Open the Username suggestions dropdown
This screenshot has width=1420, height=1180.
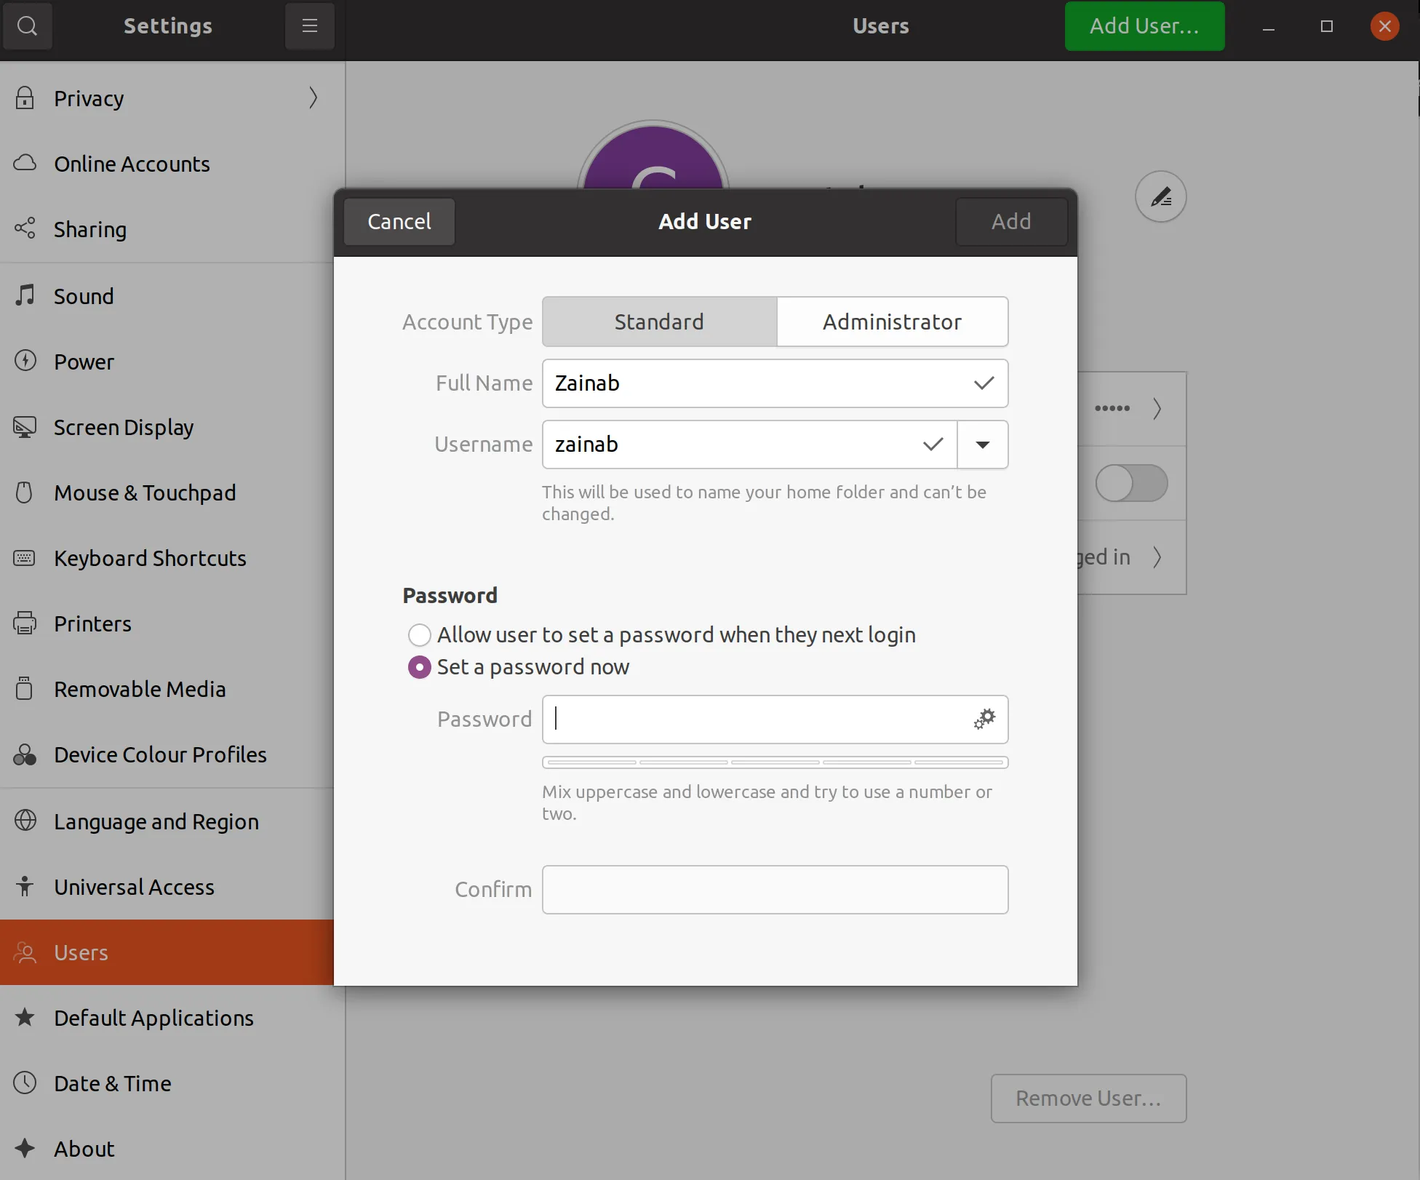[x=982, y=445]
